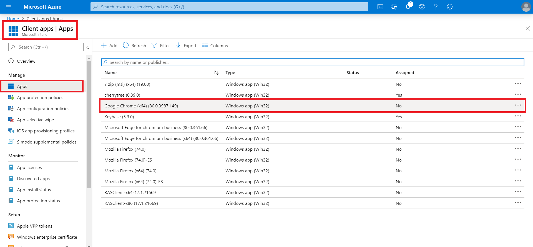Open ellipsis menu for Mozilla Firefox (74.0)-ES row
The width and height of the screenshot is (533, 247).
coord(518,159)
